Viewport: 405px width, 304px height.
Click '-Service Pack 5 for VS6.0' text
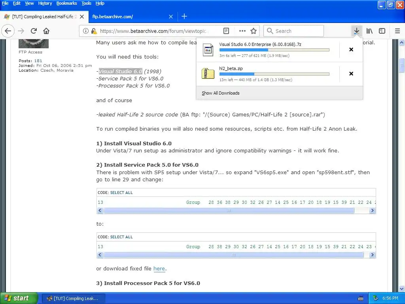(x=130, y=79)
